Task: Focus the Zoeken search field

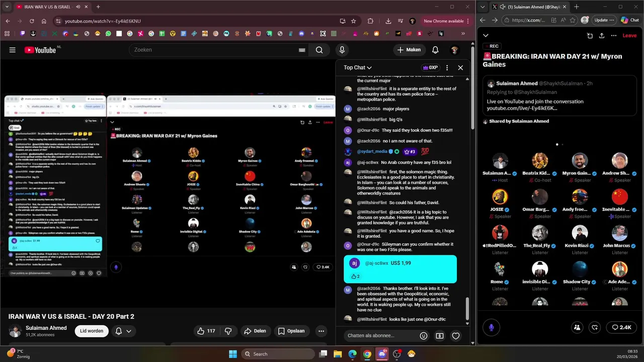Action: (215, 50)
